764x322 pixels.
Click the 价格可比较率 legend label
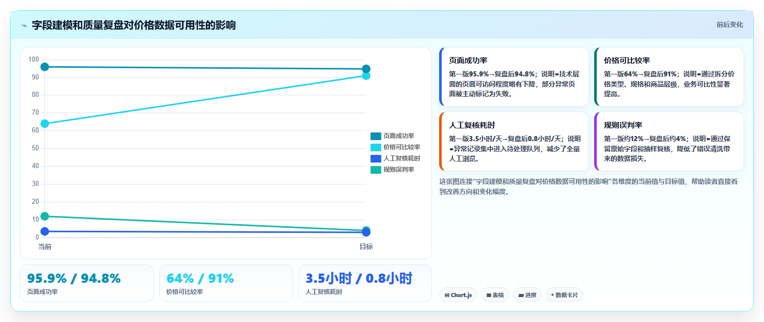(x=402, y=147)
